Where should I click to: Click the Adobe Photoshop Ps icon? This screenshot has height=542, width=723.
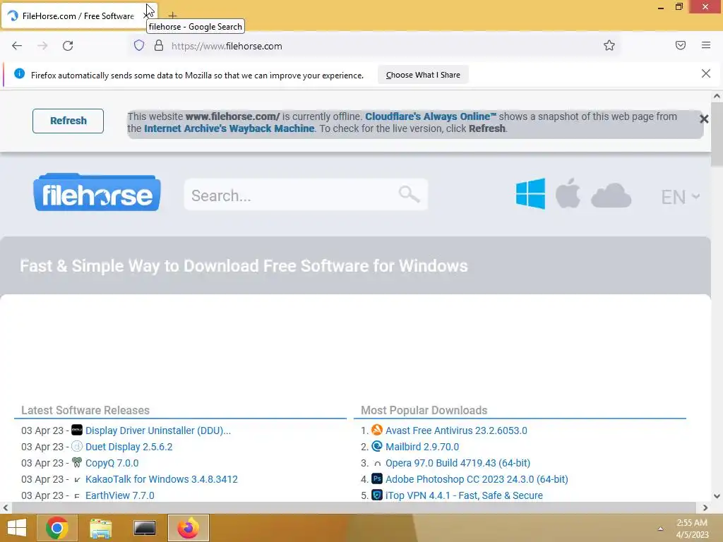[377, 478]
